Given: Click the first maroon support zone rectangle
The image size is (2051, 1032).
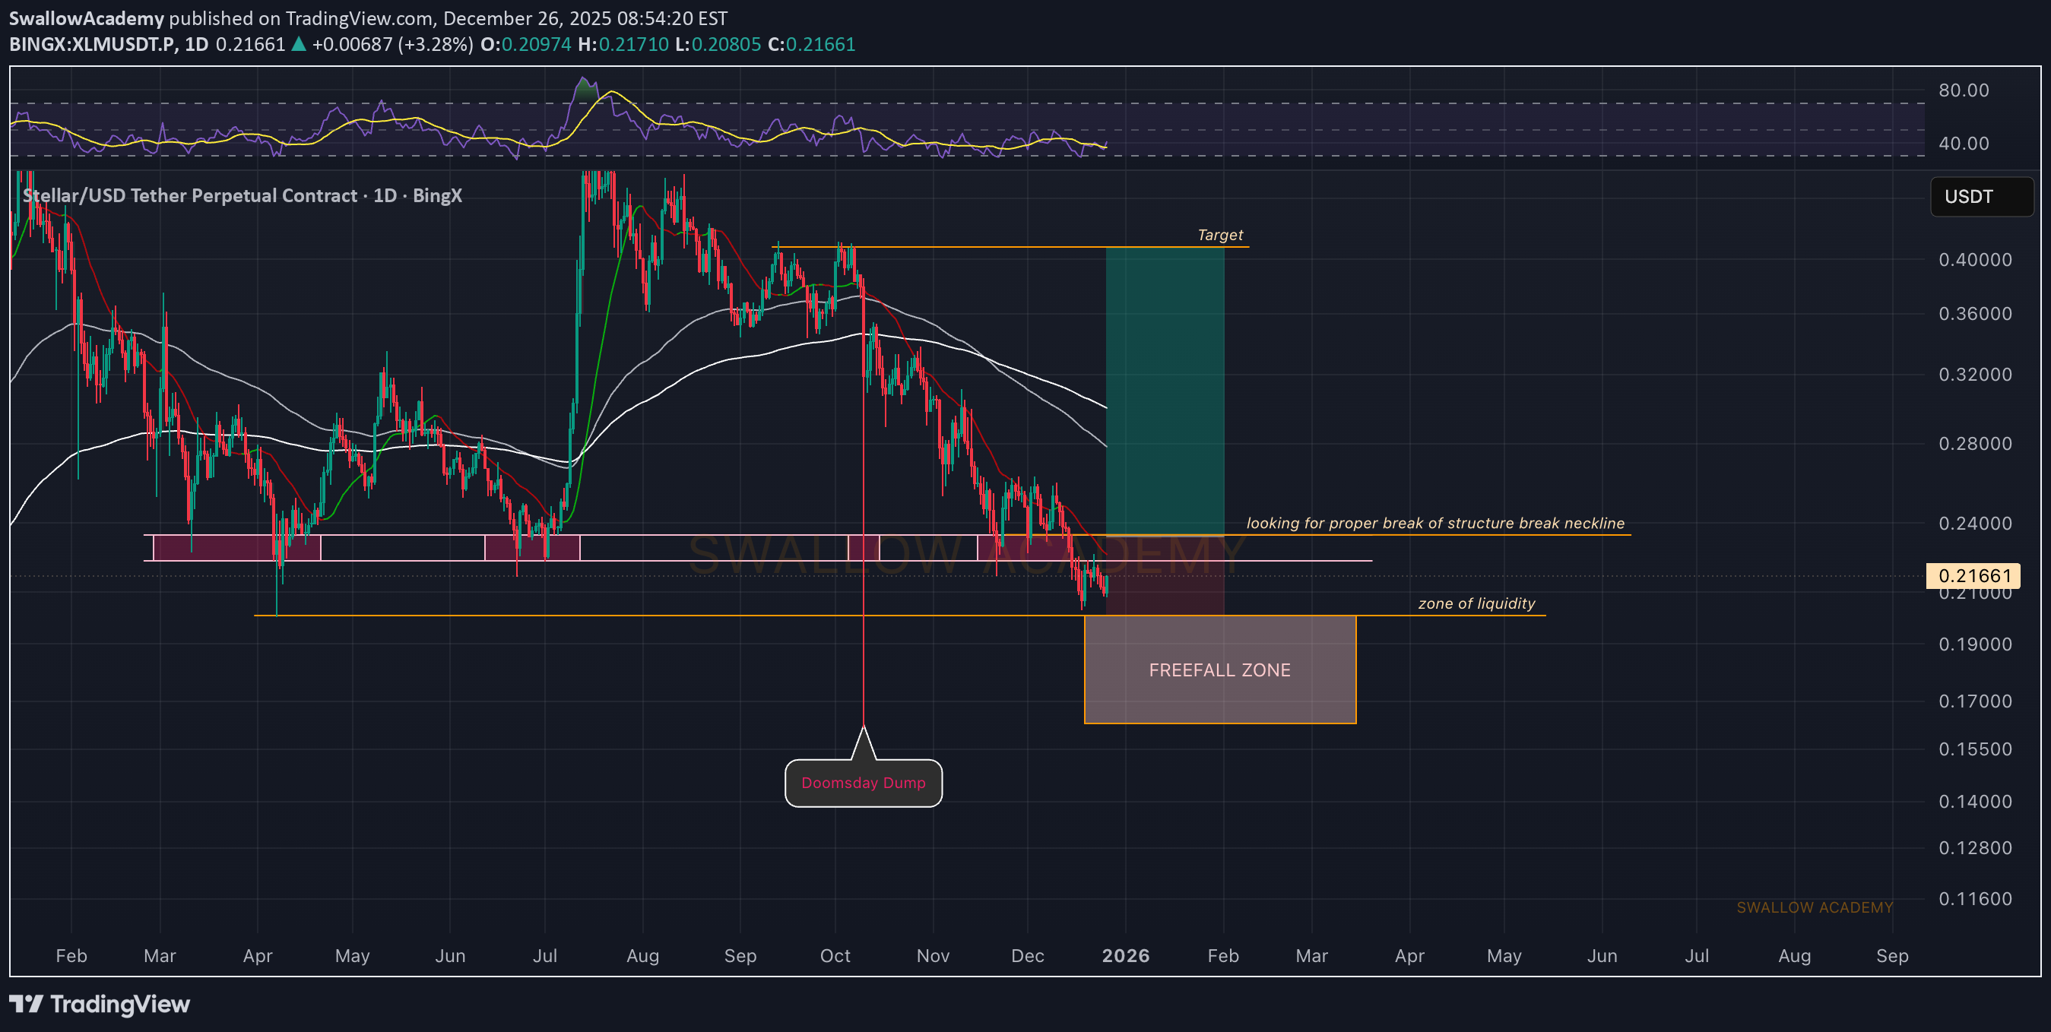Looking at the screenshot, I should 236,547.
